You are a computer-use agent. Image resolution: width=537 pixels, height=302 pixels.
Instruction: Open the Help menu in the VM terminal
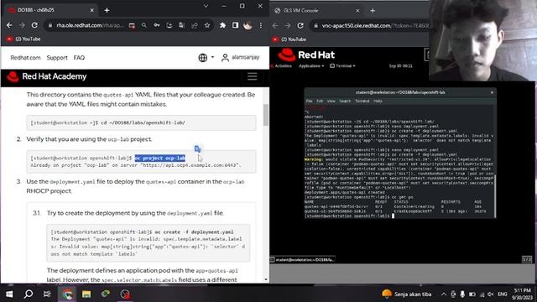pos(378,101)
